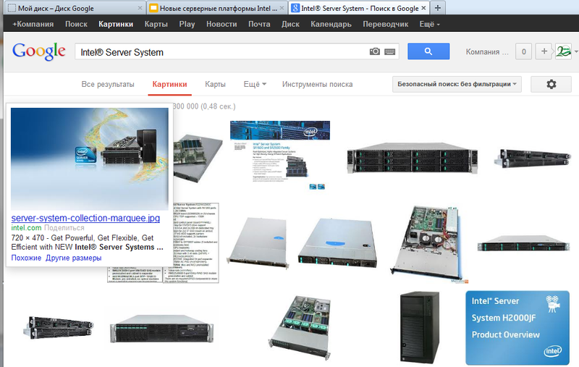579x367 pixels.
Task: Open the on-screen keyboard icon
Action: [x=389, y=51]
